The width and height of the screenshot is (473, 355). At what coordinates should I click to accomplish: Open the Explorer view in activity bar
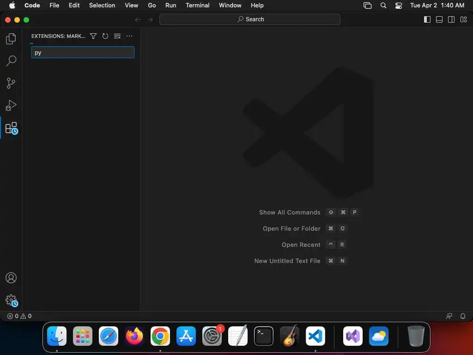tap(11, 39)
